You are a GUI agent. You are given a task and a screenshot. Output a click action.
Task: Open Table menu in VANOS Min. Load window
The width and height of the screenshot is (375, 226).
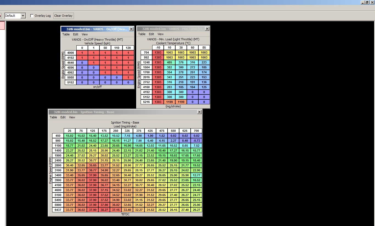142,34
